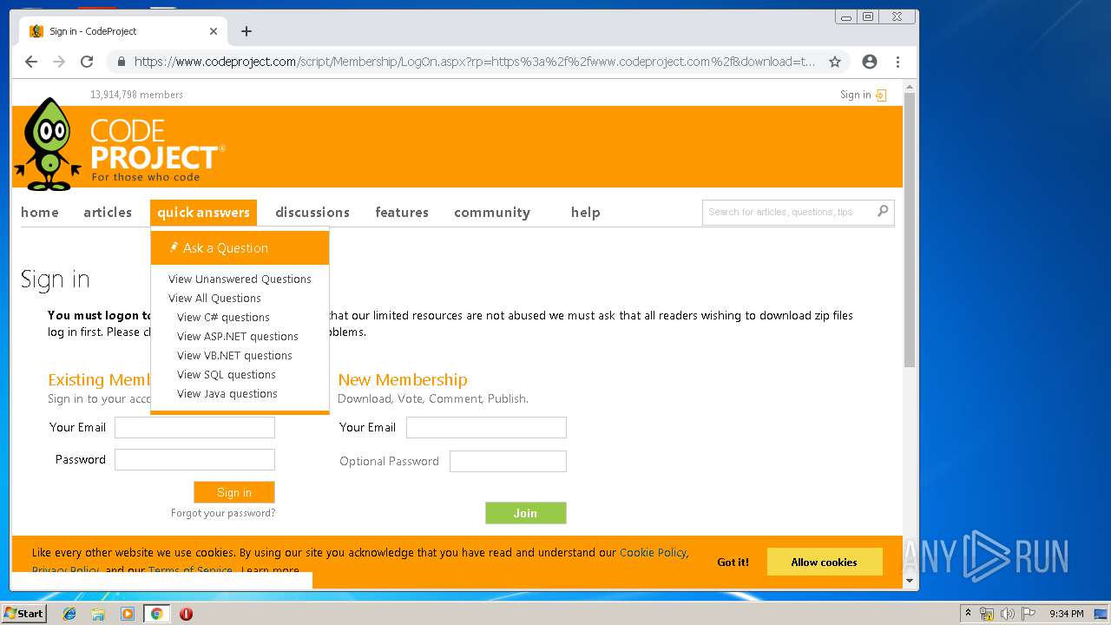Open Windows Explorer folder from taskbar

point(98,614)
